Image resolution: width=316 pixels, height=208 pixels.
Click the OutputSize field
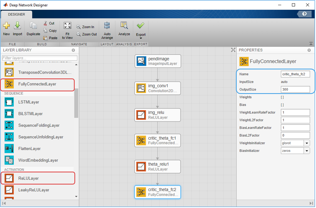pyautogui.click(x=295, y=89)
